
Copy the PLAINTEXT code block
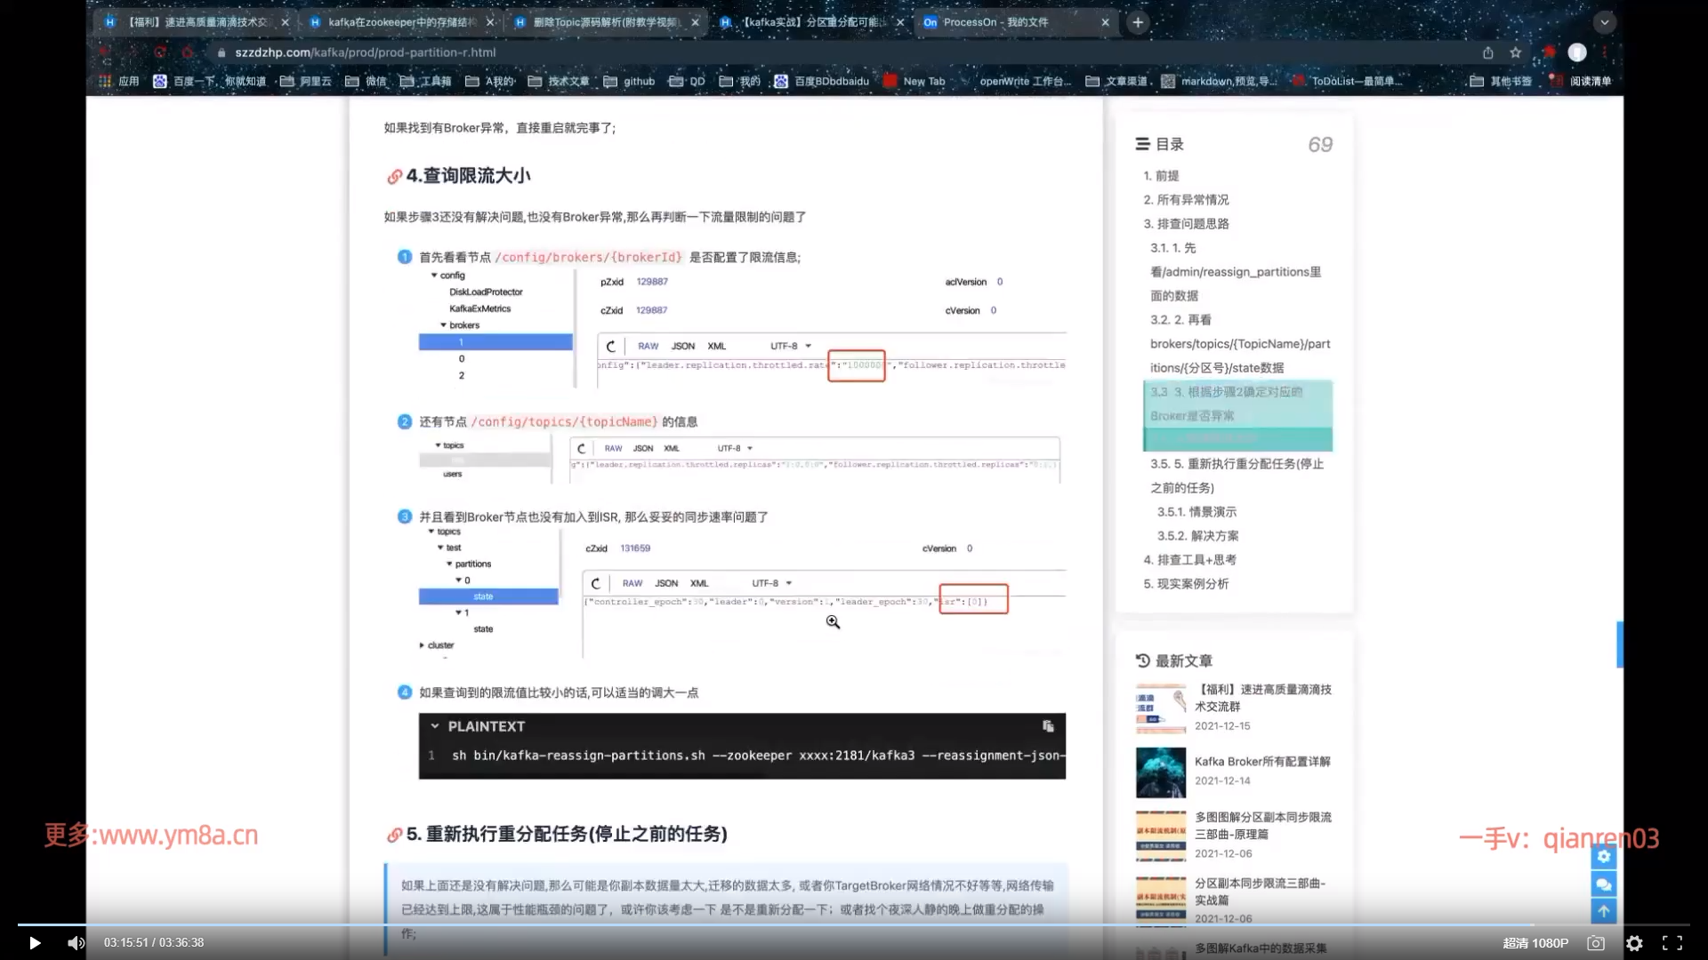tap(1048, 726)
